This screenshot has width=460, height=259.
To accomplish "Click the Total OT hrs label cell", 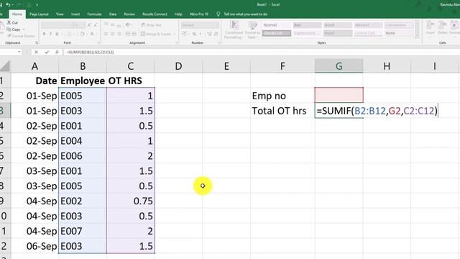I will coord(282,111).
